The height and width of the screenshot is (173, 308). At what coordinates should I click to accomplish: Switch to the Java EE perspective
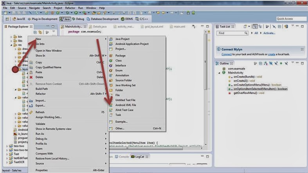[x=19, y=19]
